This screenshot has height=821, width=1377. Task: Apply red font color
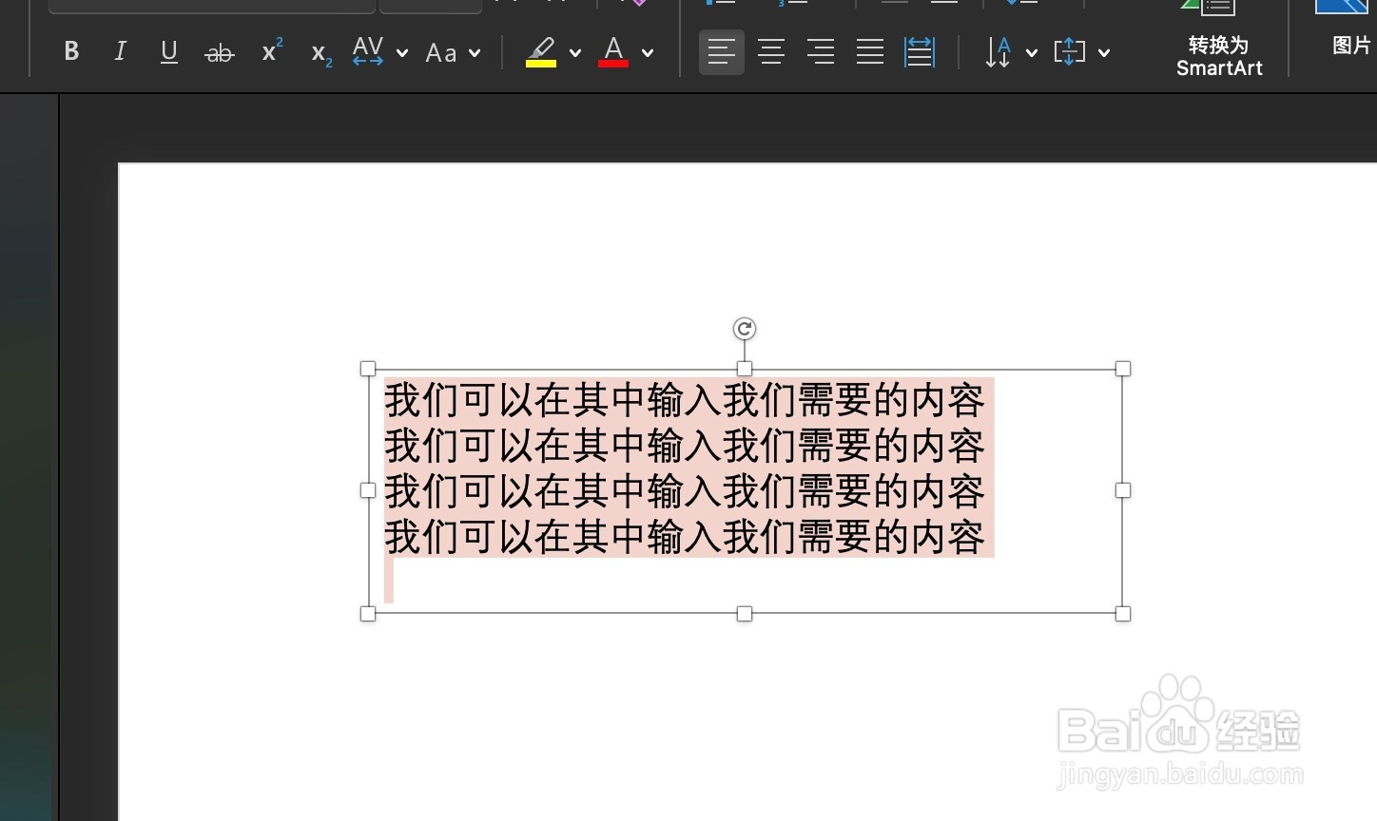[x=613, y=51]
